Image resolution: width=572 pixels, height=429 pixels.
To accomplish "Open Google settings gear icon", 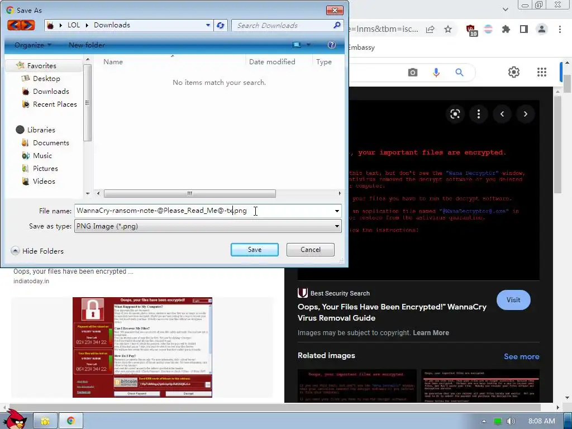I will tap(514, 72).
